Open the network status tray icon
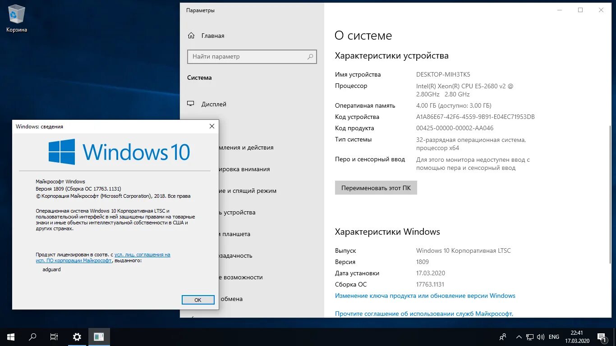Screen dimensions: 616x346 530,337
